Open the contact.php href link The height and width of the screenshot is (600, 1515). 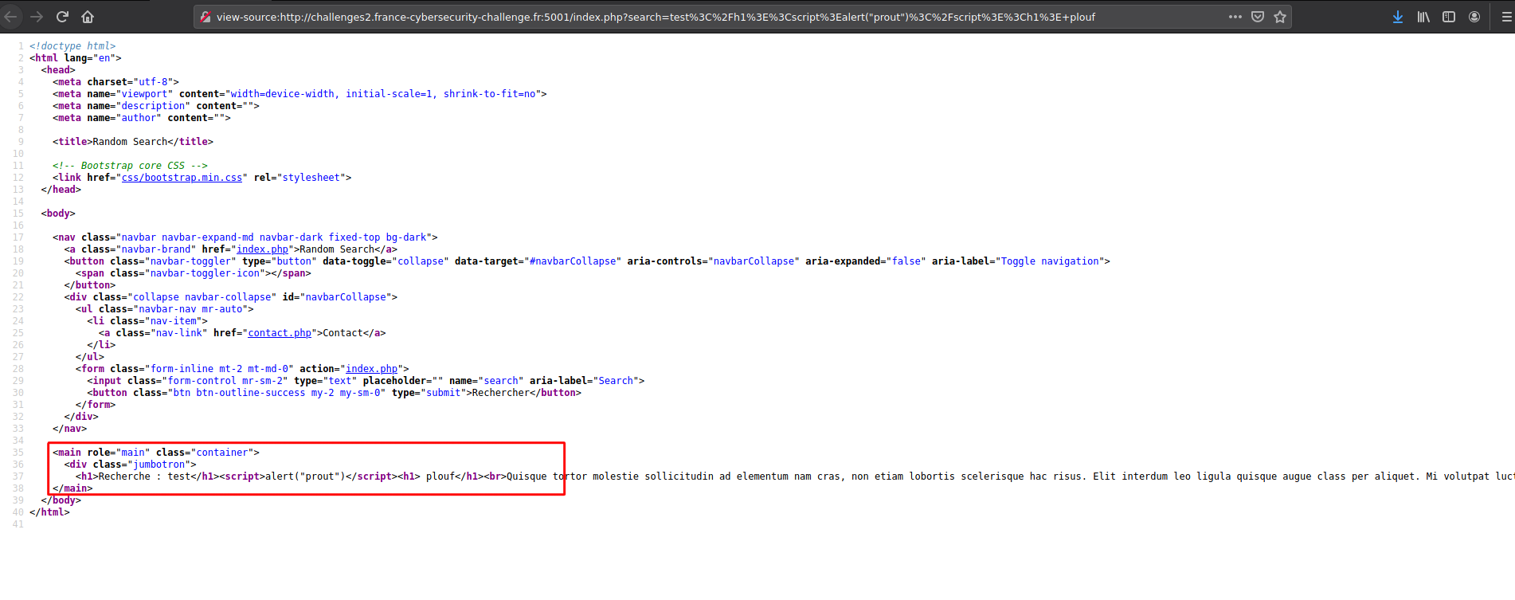coord(280,333)
